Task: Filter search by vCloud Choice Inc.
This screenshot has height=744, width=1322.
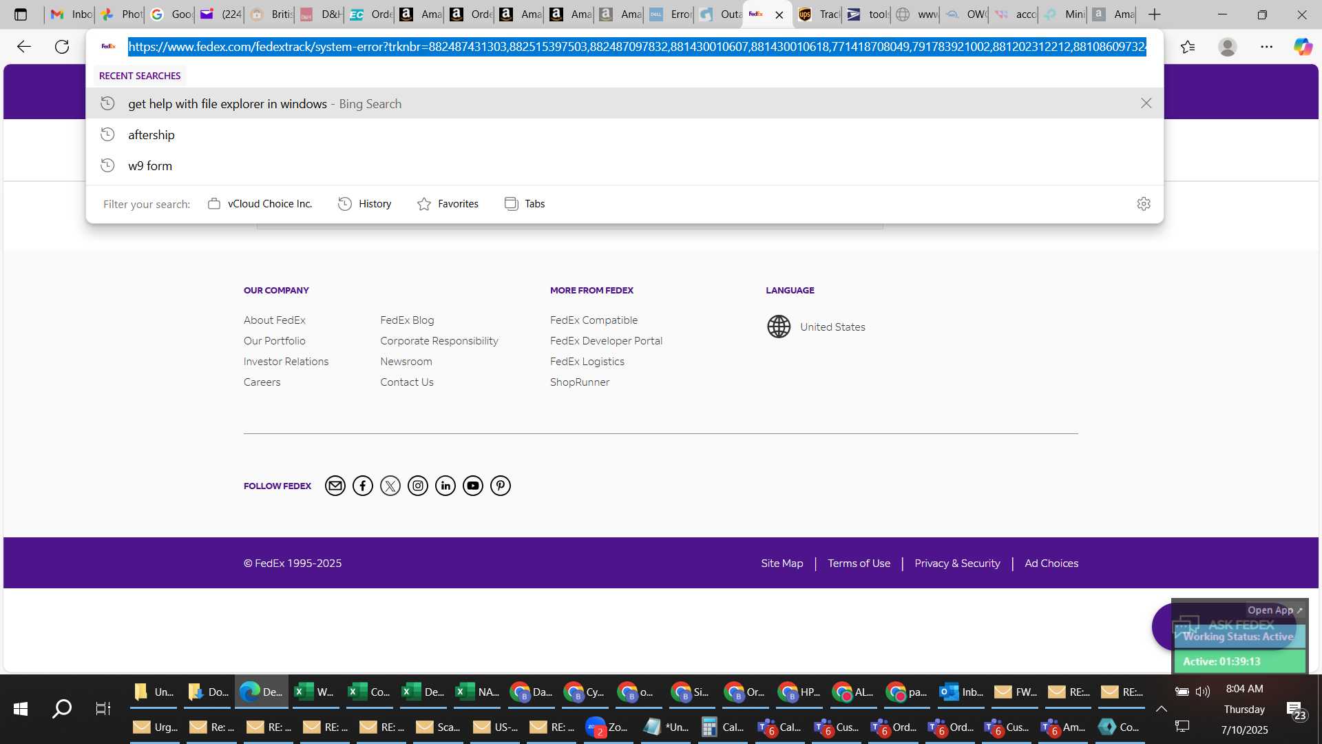Action: pos(260,204)
